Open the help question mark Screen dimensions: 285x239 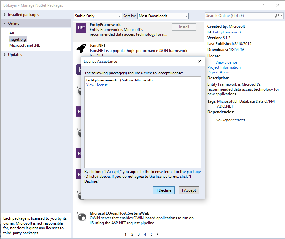(263, 5)
